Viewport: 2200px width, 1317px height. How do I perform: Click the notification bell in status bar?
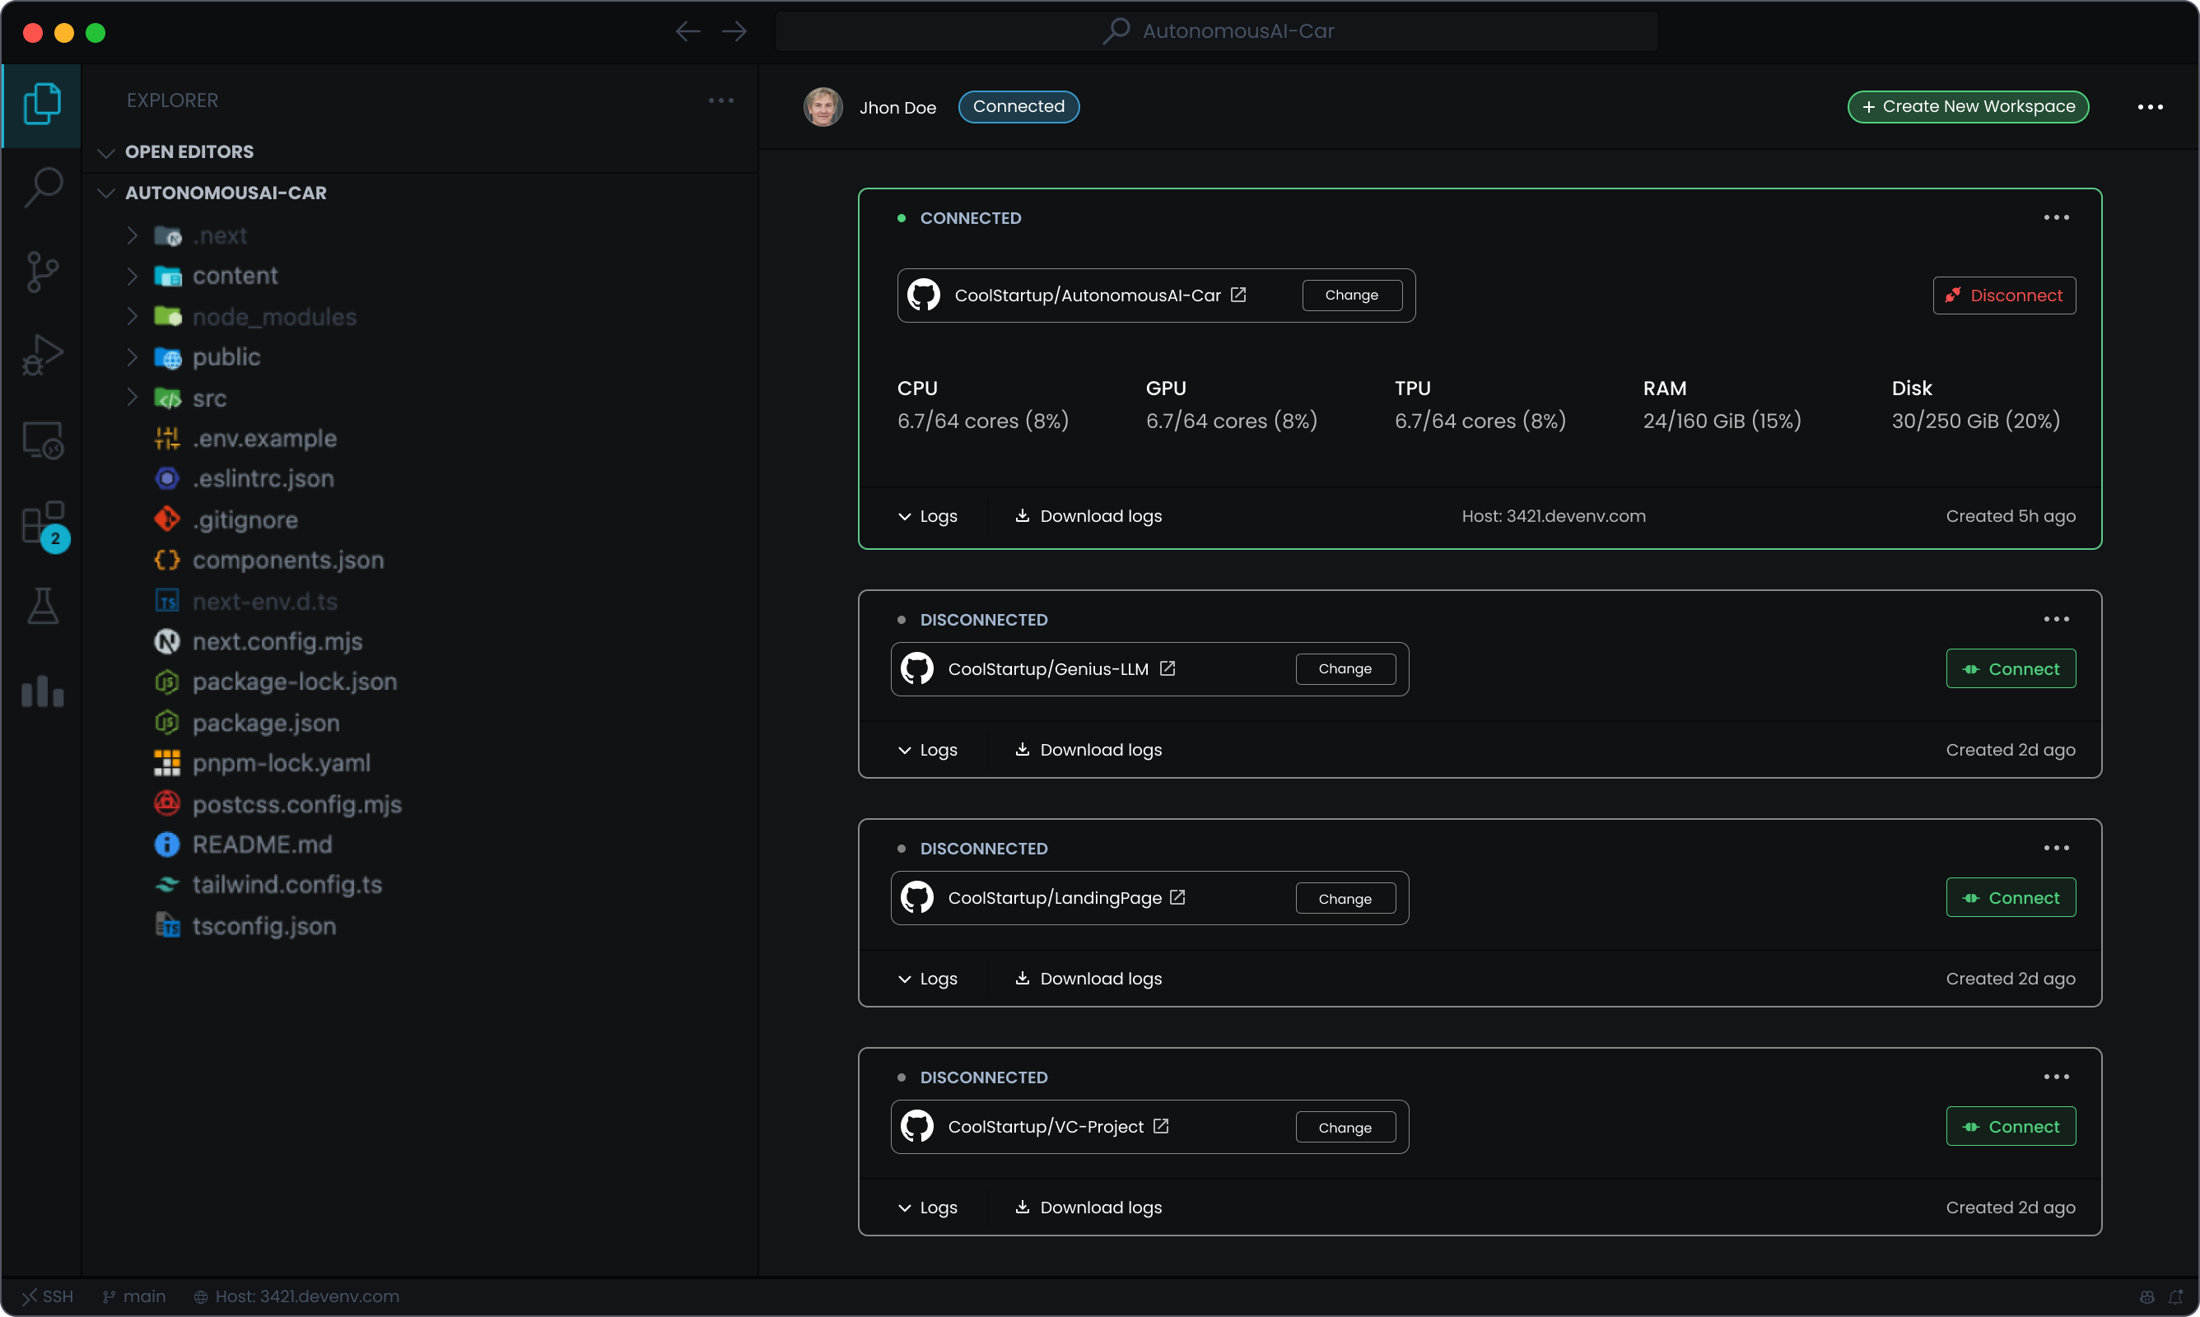tap(2175, 1296)
